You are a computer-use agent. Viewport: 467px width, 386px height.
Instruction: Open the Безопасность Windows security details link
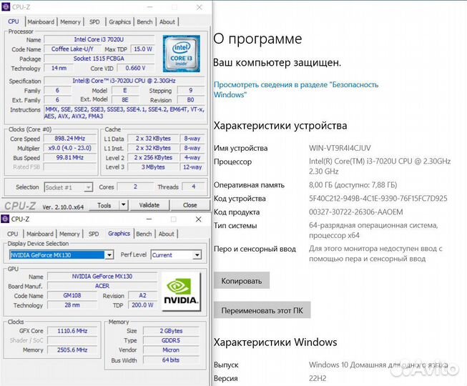tap(296, 89)
